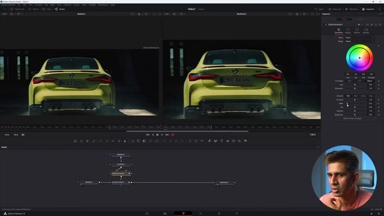Add a Merge3D node from toolbar
The width and height of the screenshot is (384, 216).
click(227, 141)
